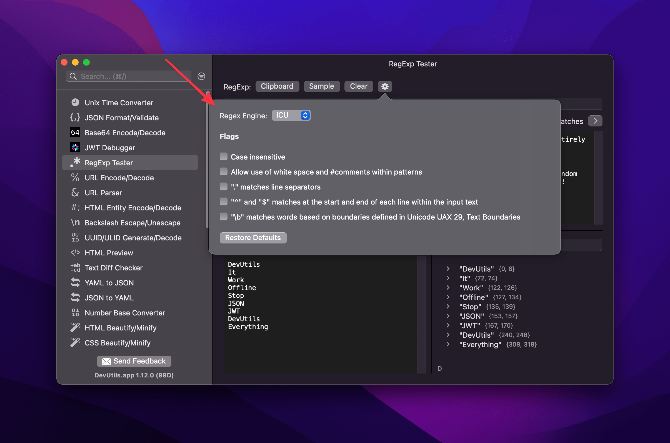Click the URL Encode/Decode tool icon
The width and height of the screenshot is (670, 443).
[75, 177]
